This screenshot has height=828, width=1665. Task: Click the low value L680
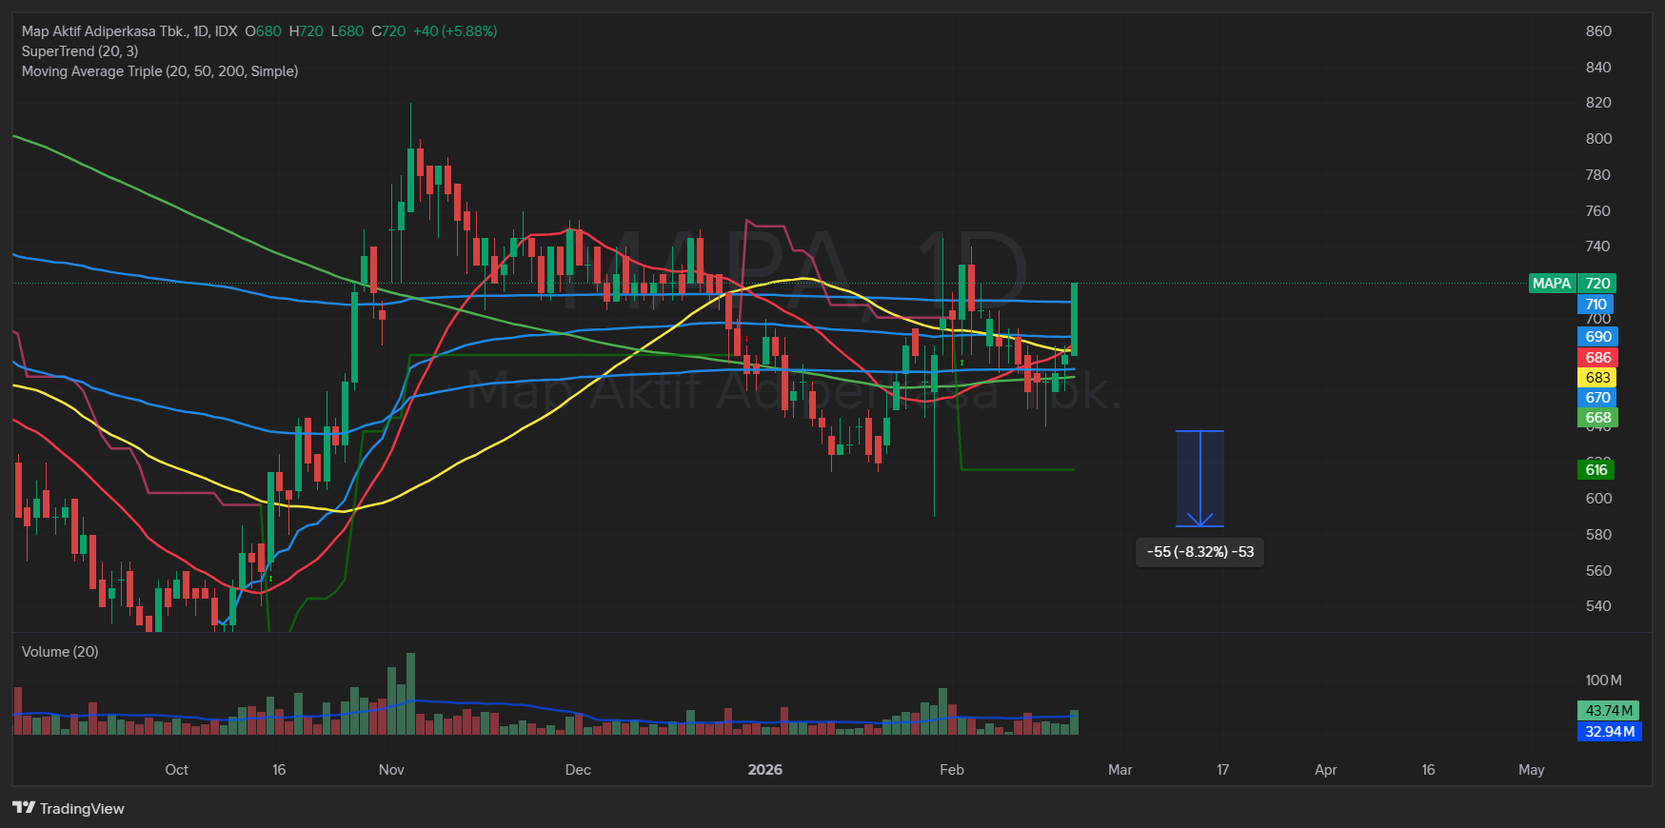click(347, 31)
